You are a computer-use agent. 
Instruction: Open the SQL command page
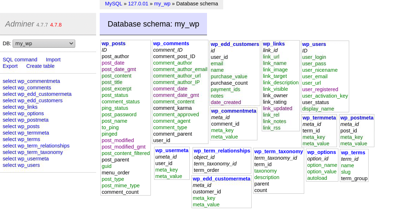pos(20,59)
